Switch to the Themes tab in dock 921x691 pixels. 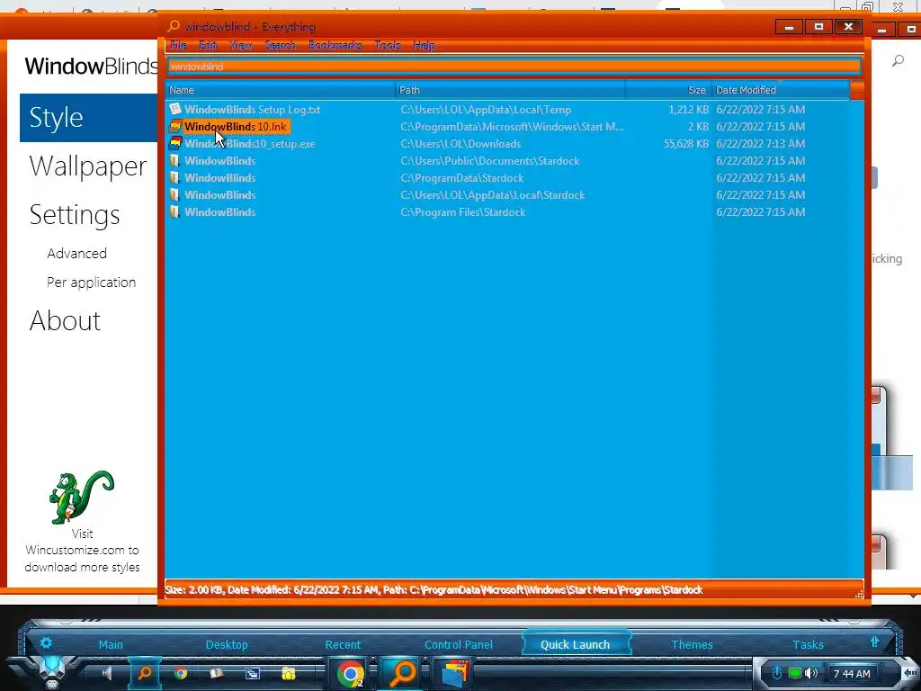pos(692,644)
